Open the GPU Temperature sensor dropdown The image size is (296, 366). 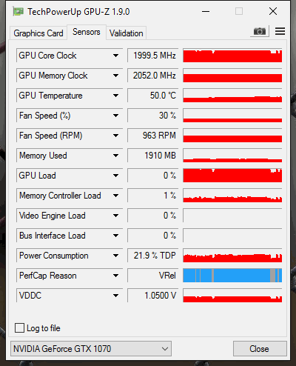115,96
